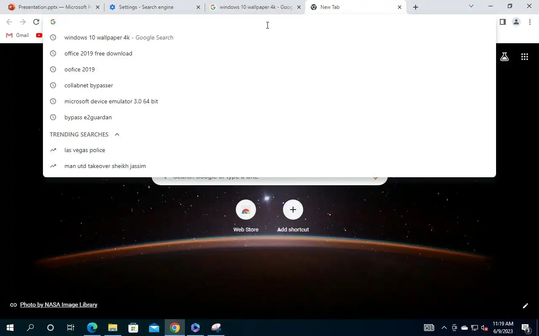Show hidden system tray icons
Image resolution: width=539 pixels, height=336 pixels.
[444, 328]
